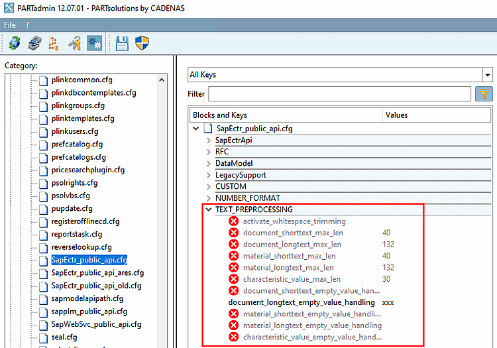Open the keys rights toolbar icon
497x348 pixels.
[x=74, y=43]
